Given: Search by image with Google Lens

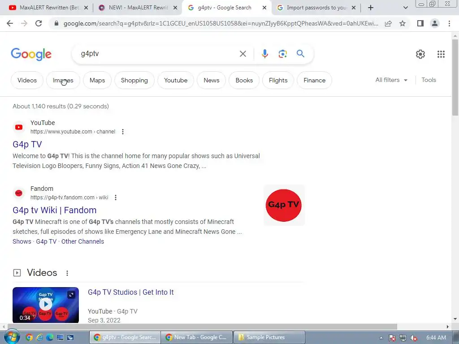Looking at the screenshot, I should click(x=282, y=54).
